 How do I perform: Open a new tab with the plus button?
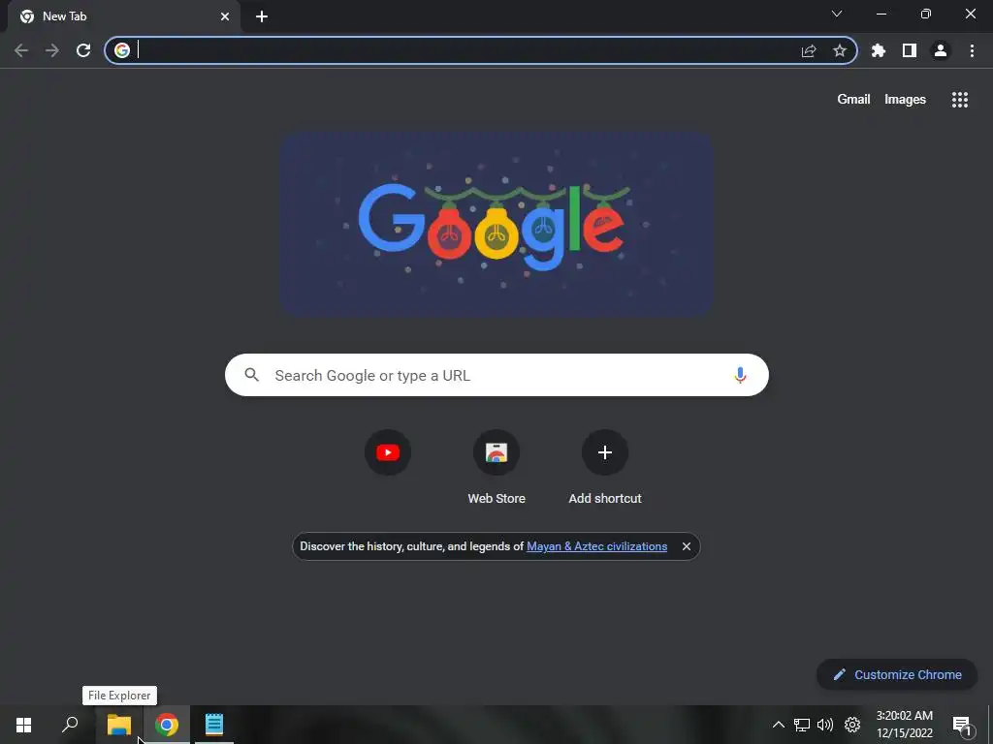pyautogui.click(x=262, y=16)
